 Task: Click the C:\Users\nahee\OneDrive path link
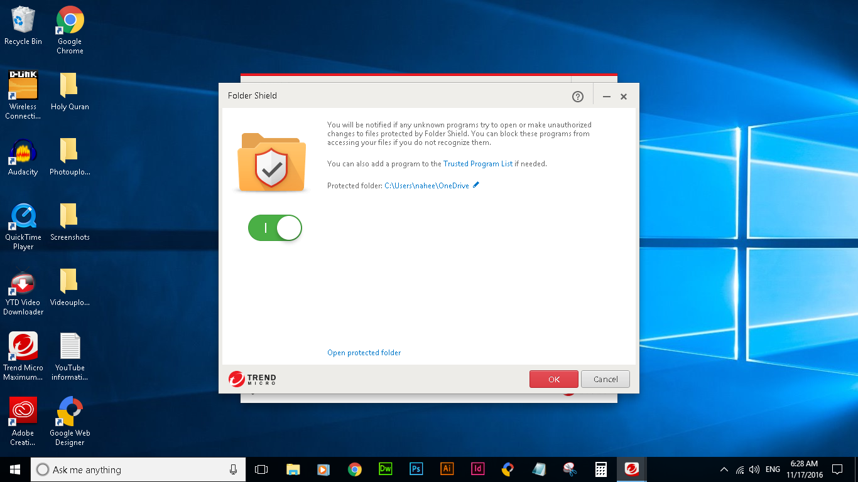(426, 186)
